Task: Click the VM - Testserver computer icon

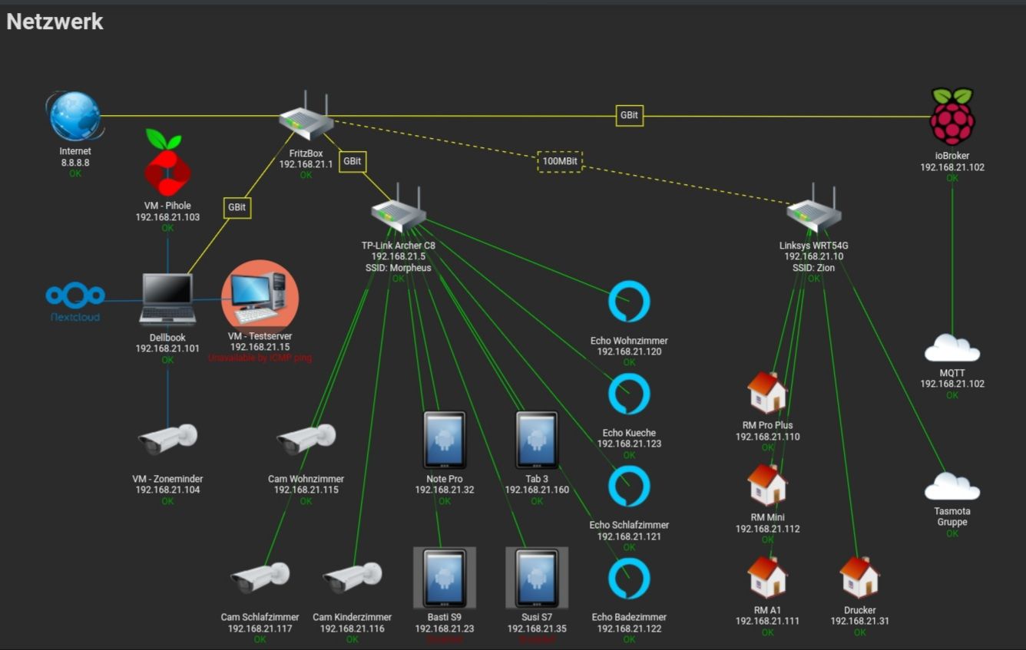Action: click(260, 298)
